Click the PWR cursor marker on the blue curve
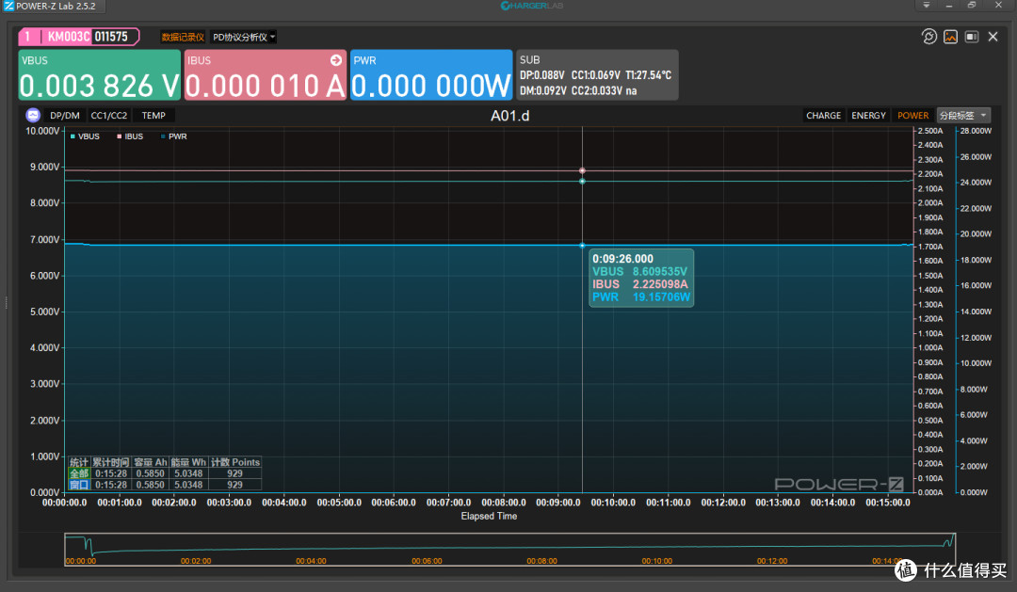The width and height of the screenshot is (1017, 592). [583, 245]
